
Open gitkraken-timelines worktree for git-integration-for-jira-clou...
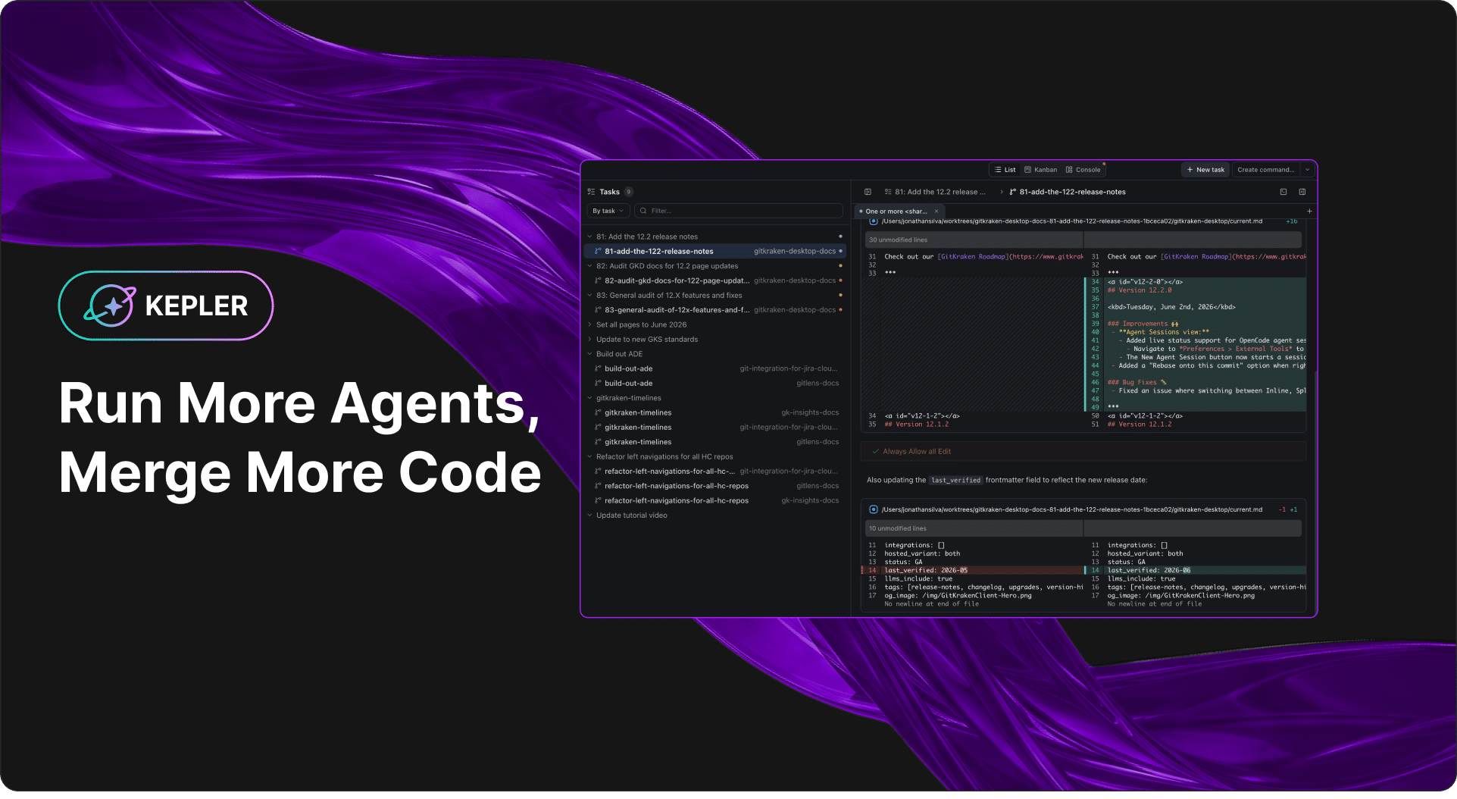click(715, 428)
